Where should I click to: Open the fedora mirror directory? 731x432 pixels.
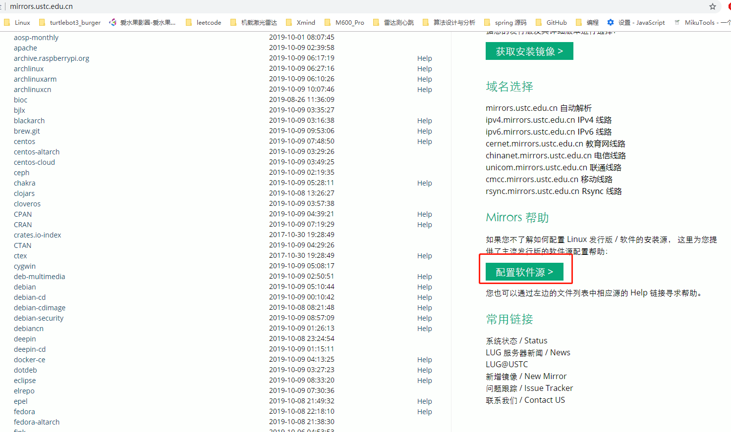[24, 412]
